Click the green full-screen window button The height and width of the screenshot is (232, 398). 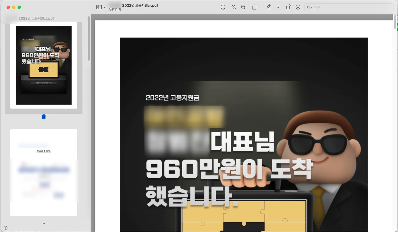tap(19, 7)
